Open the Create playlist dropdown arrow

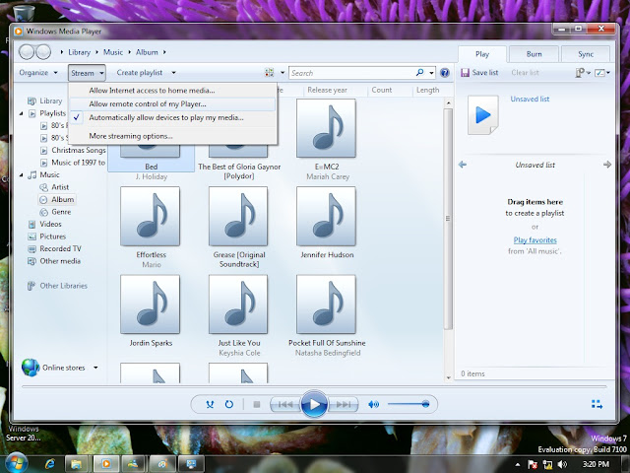173,72
